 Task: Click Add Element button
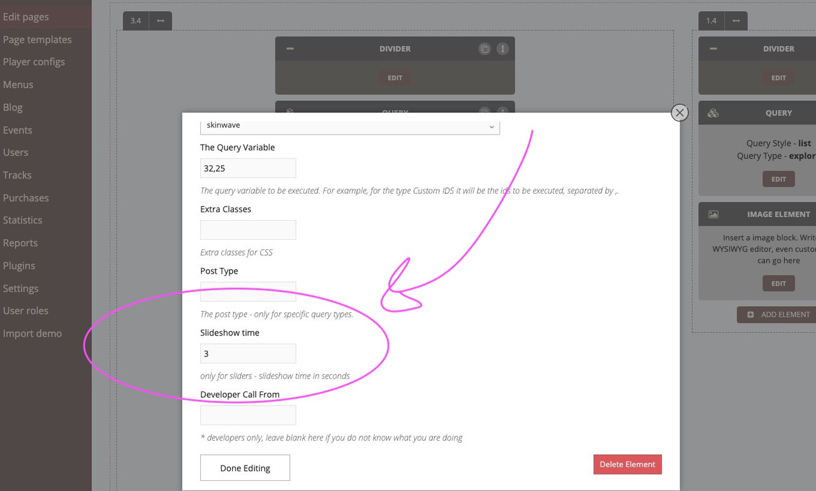(x=778, y=314)
